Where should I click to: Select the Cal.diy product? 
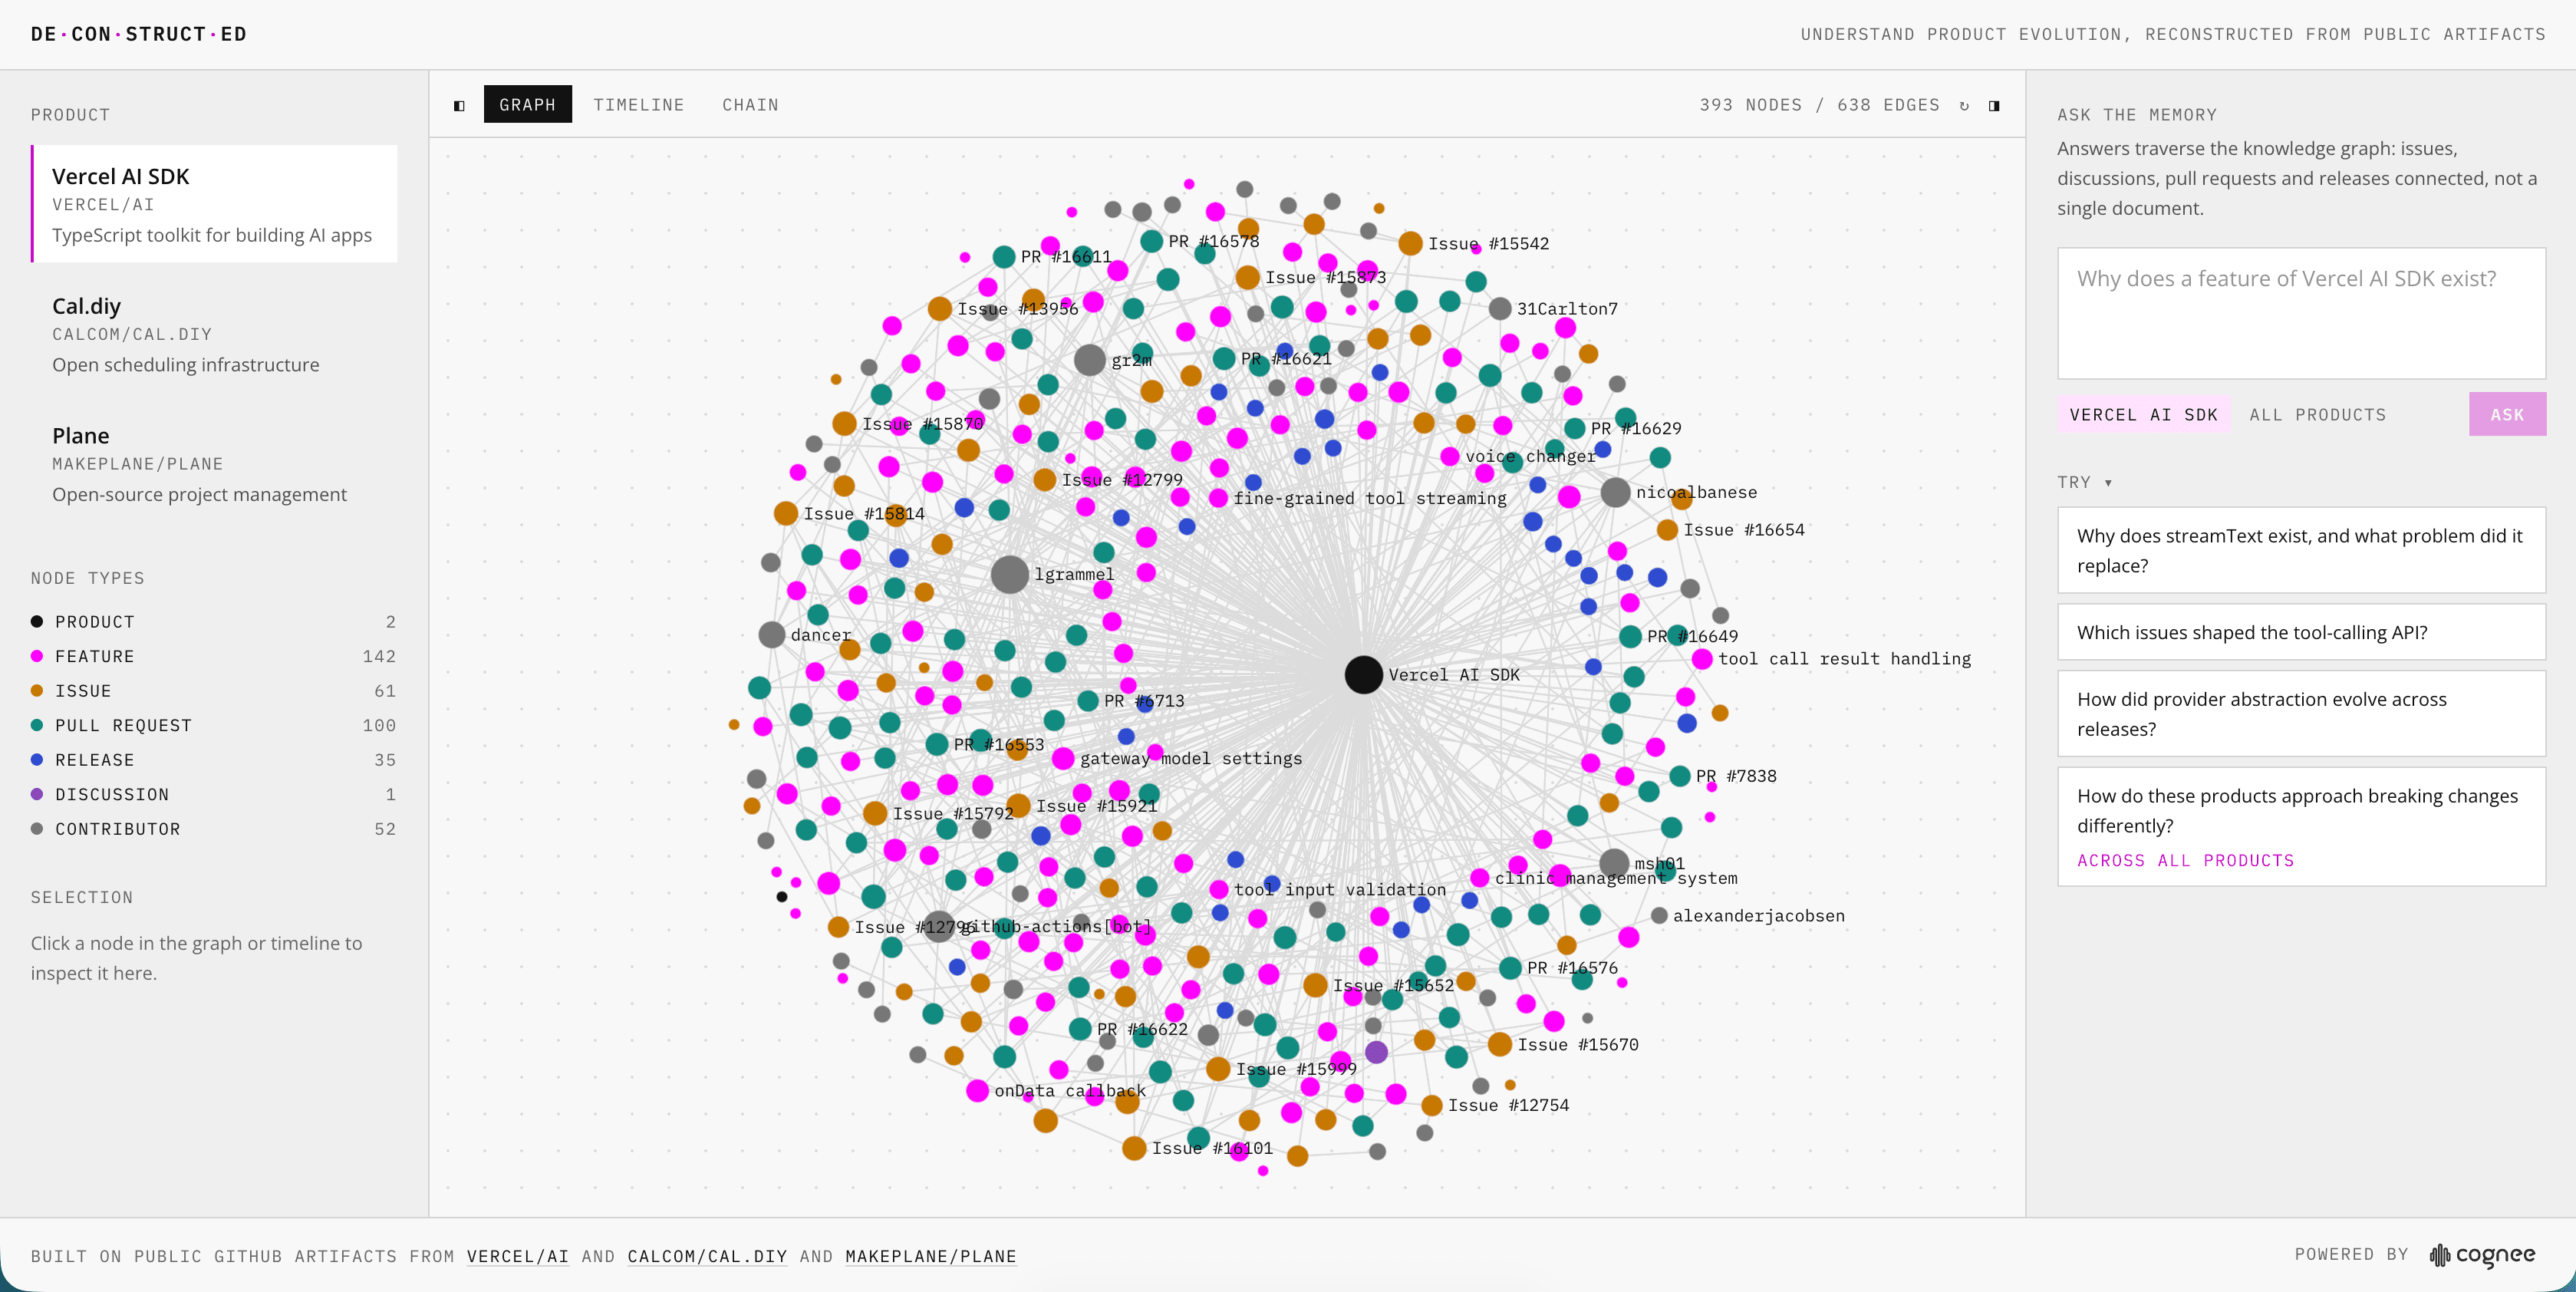214,334
